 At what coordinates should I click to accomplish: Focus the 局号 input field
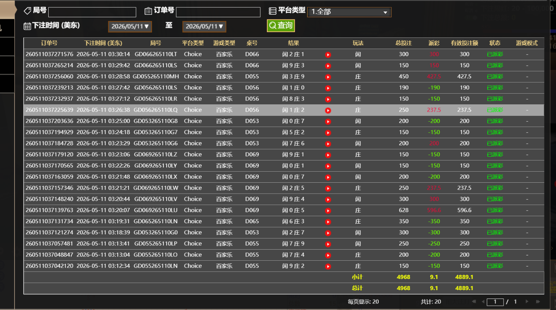pos(92,12)
